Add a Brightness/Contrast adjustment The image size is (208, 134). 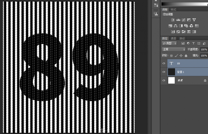click(x=173, y=20)
